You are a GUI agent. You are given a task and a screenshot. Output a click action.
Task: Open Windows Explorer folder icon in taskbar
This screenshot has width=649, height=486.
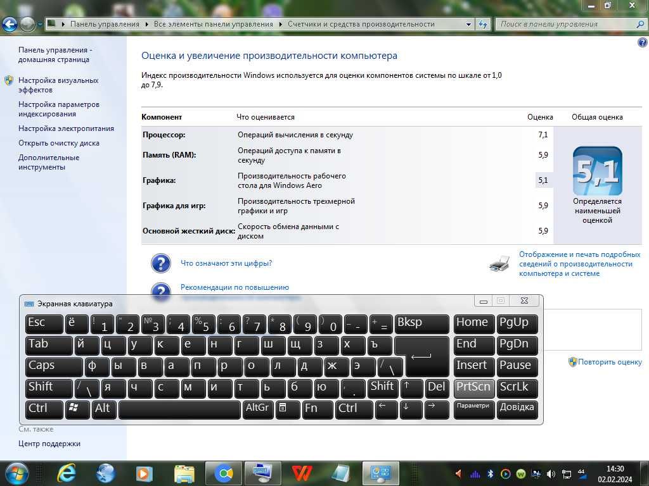(x=184, y=473)
